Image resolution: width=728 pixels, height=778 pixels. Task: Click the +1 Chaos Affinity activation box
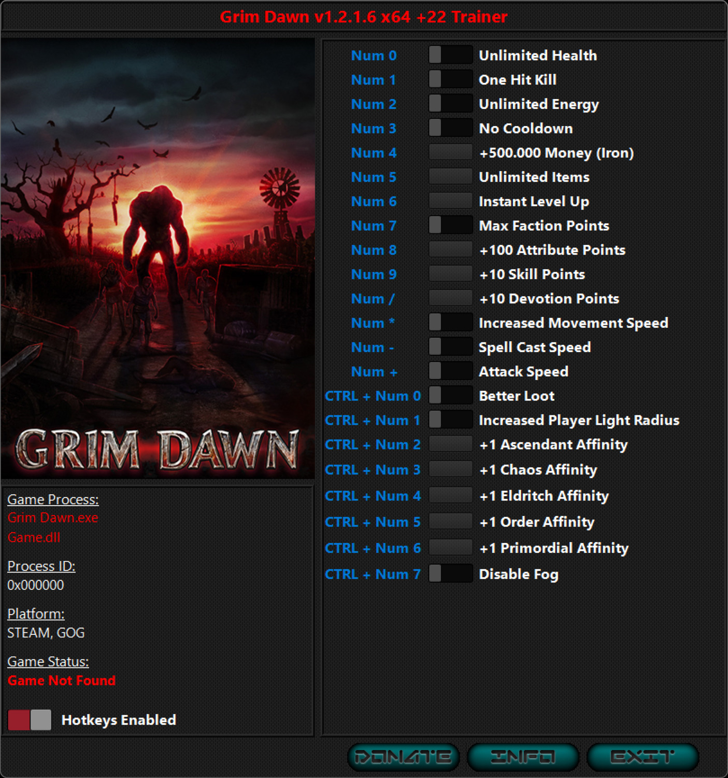click(x=451, y=470)
